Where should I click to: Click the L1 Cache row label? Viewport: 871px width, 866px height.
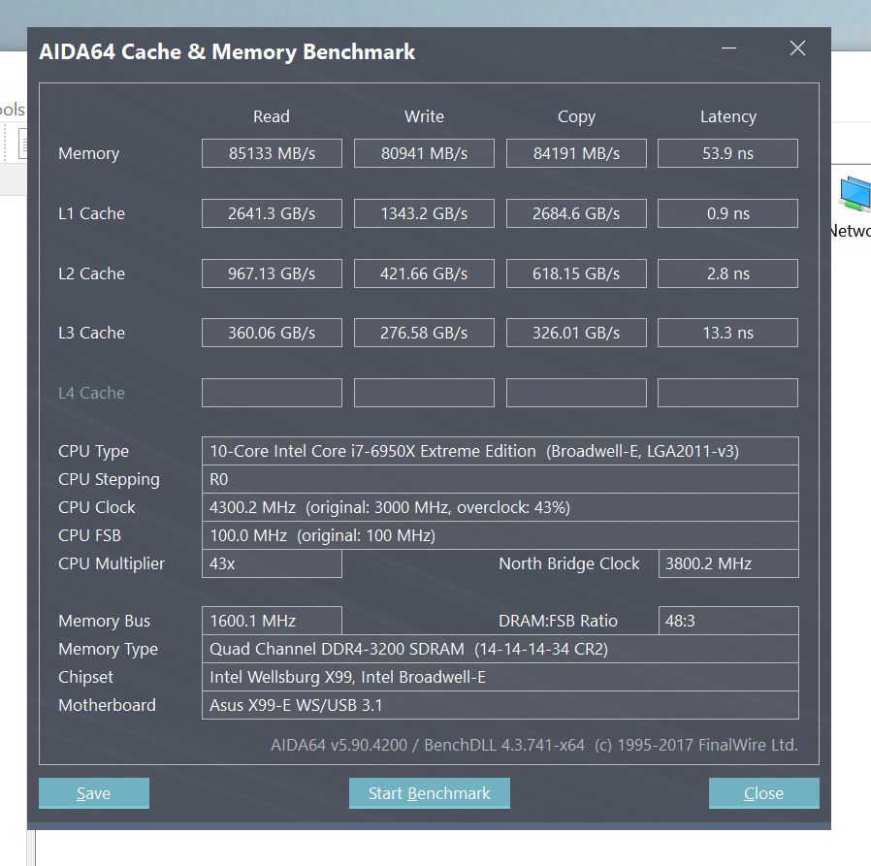tap(91, 213)
